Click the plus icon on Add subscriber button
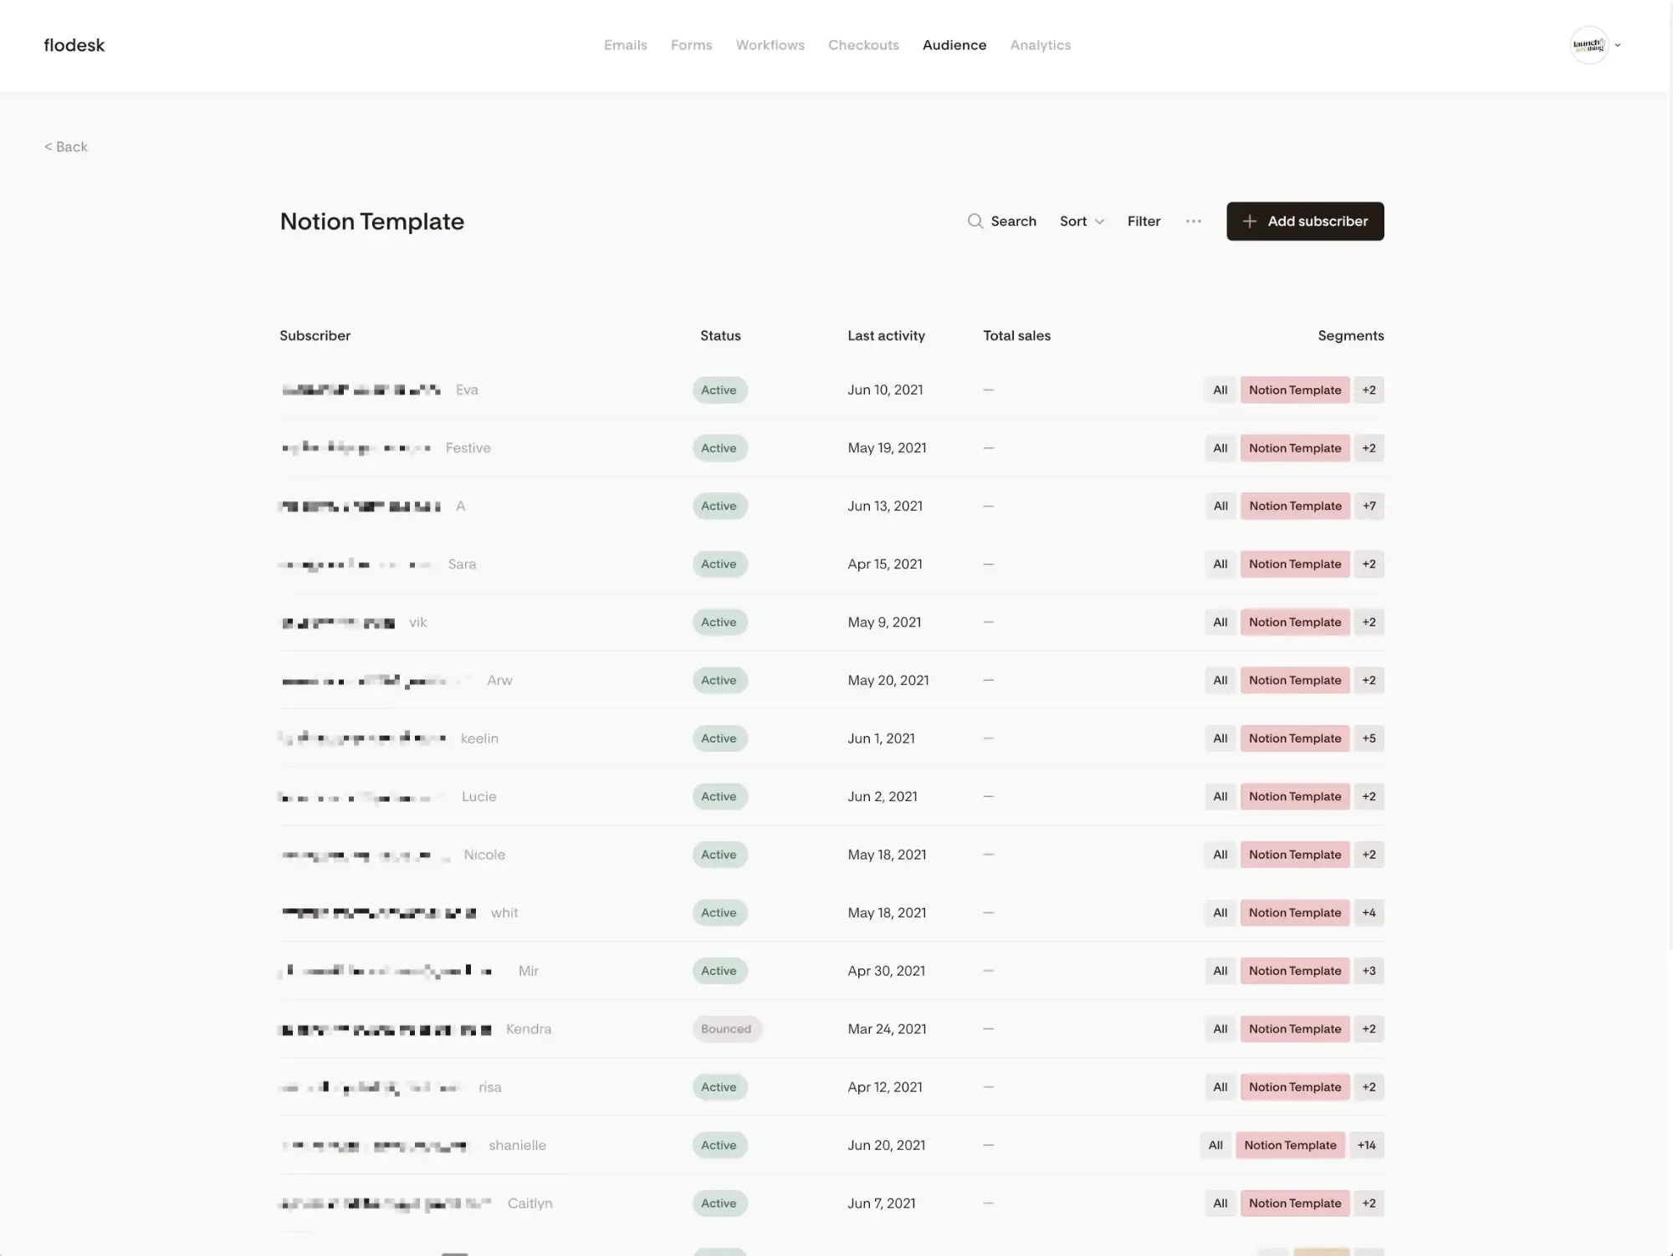The image size is (1673, 1256). click(x=1250, y=221)
